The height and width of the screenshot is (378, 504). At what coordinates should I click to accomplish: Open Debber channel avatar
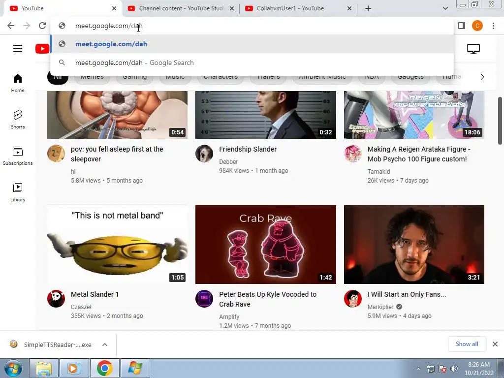[204, 154]
